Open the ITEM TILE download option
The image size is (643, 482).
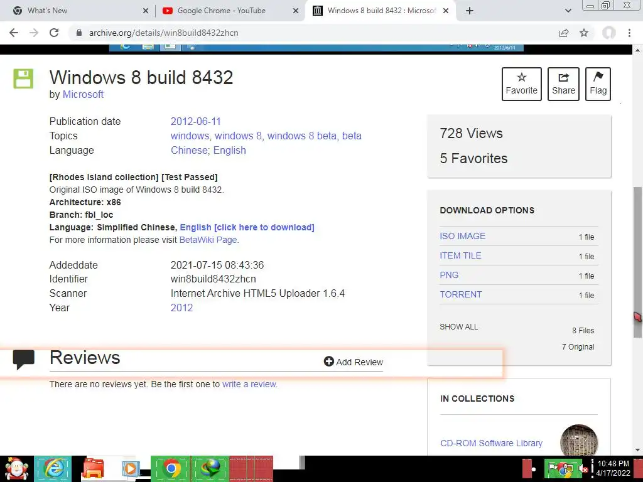pyautogui.click(x=460, y=255)
